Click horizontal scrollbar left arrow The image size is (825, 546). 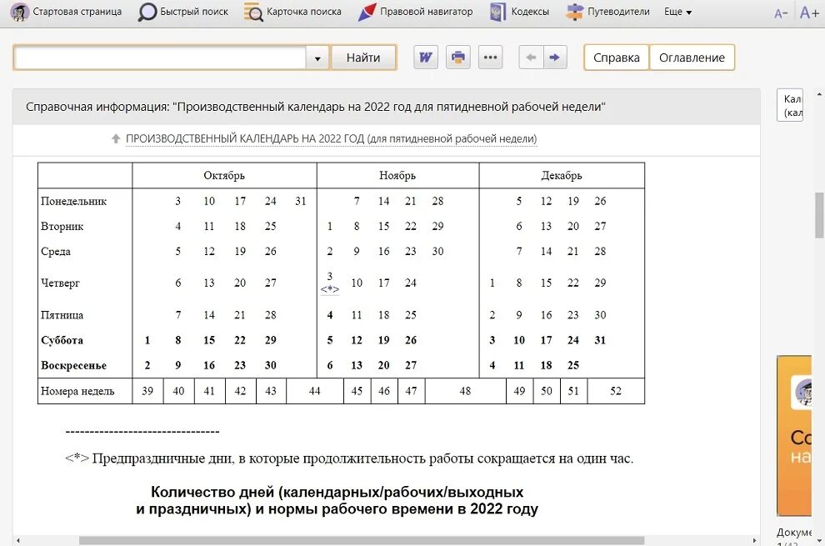click(18, 541)
